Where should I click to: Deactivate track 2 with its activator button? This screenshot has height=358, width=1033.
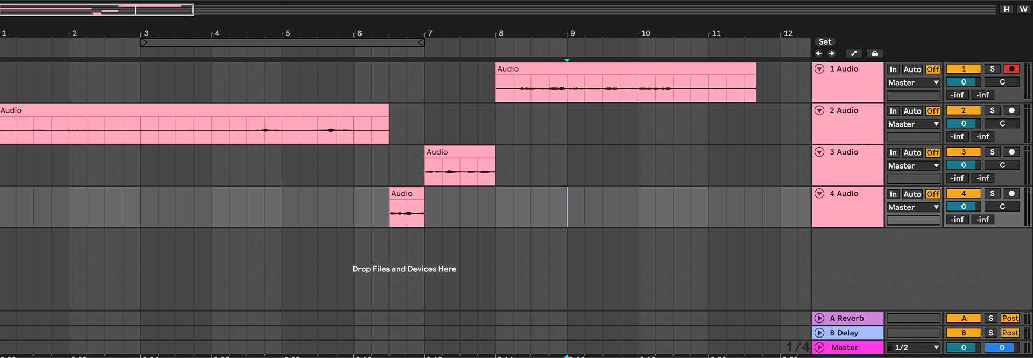point(964,110)
